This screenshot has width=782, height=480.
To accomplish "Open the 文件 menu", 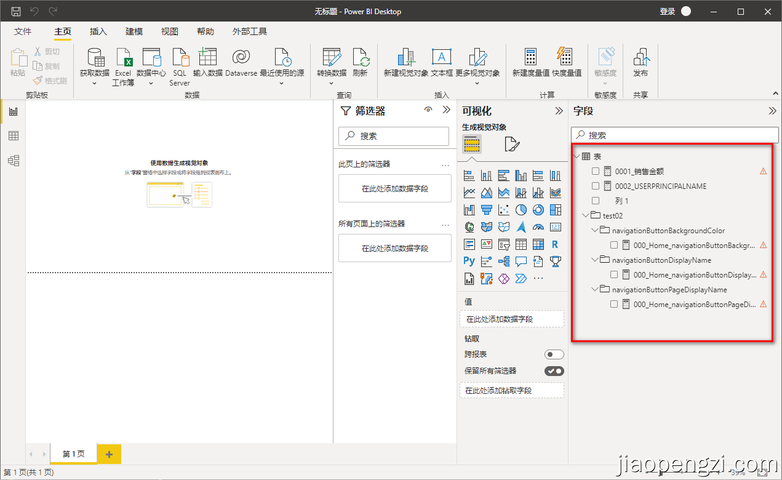I will 23,31.
